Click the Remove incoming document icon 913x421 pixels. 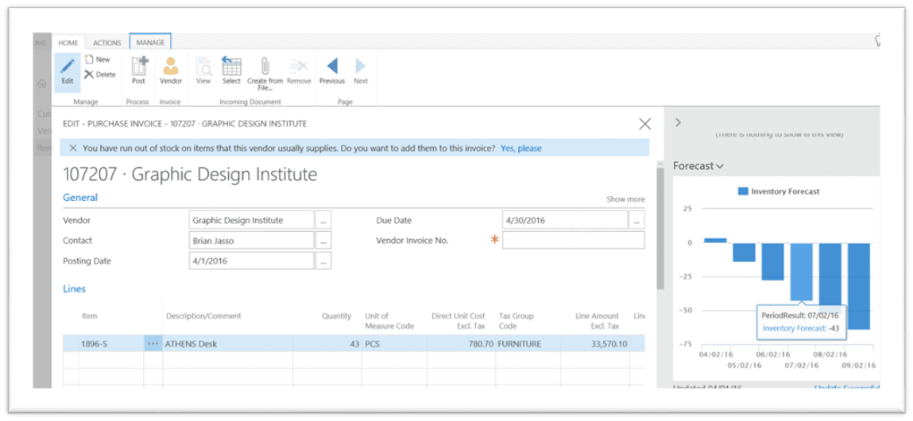coord(299,71)
